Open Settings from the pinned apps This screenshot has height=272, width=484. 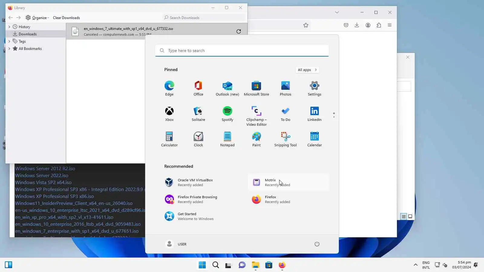[x=315, y=88]
